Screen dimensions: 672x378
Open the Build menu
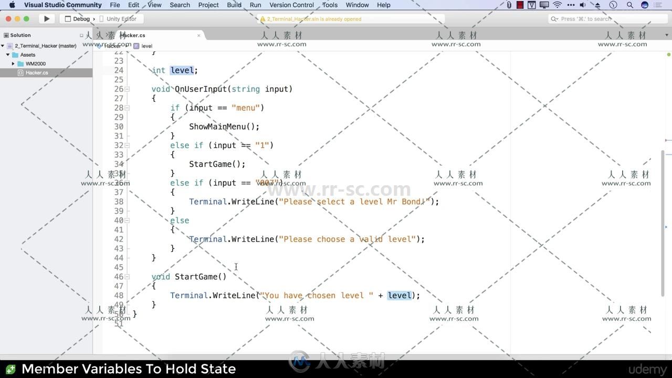tap(234, 5)
